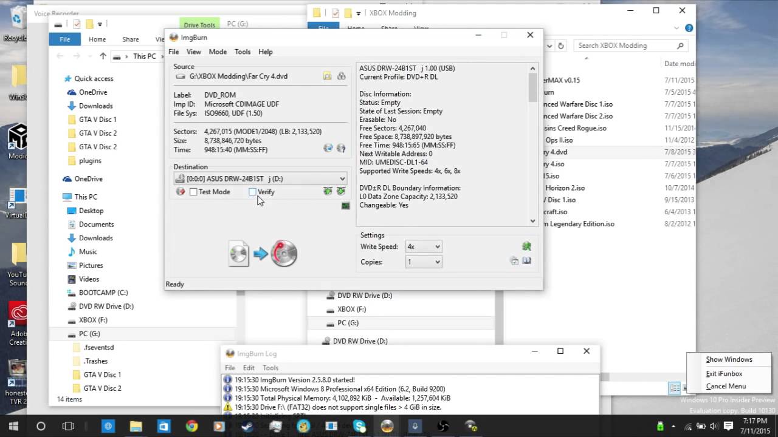Image resolution: width=778 pixels, height=437 pixels.
Task: Open Steam from the taskbar
Action: [x=247, y=427]
